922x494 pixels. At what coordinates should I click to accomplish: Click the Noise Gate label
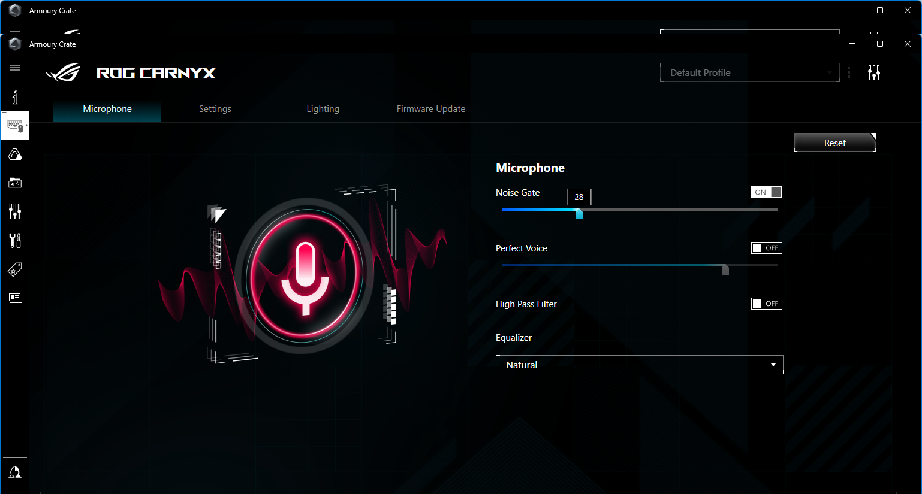point(518,193)
